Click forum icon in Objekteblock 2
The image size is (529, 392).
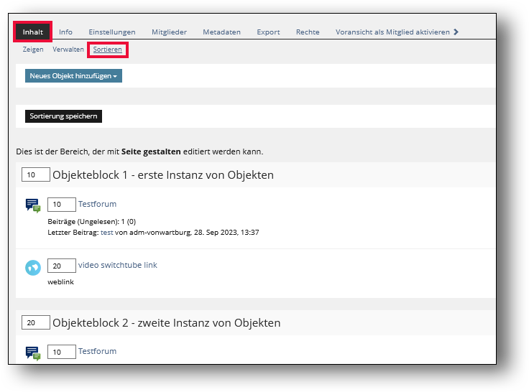tap(33, 353)
